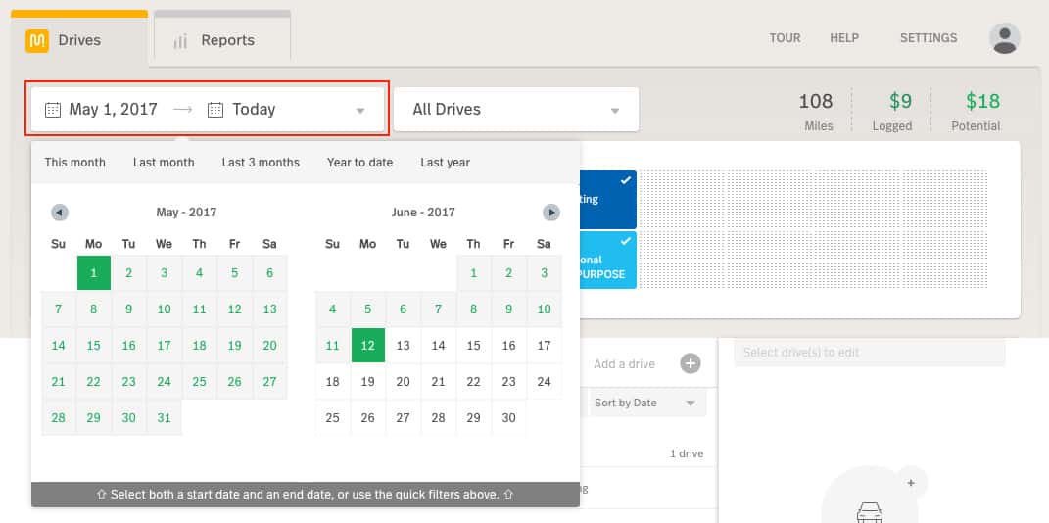Image resolution: width=1049 pixels, height=523 pixels.
Task: Select June 25 in the calendar
Action: pyautogui.click(x=332, y=418)
